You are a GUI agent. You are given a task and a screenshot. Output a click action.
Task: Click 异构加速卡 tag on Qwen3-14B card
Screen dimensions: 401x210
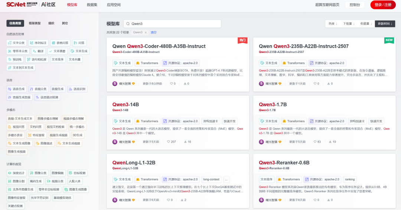(211, 121)
